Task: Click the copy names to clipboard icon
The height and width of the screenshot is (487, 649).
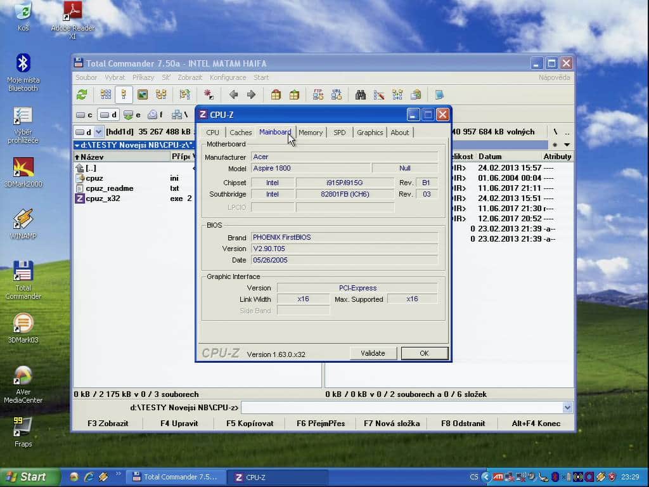Action: [416, 95]
